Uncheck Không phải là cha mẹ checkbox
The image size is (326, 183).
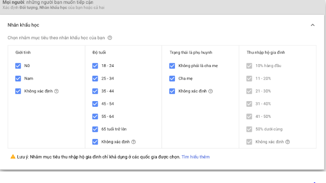click(172, 66)
